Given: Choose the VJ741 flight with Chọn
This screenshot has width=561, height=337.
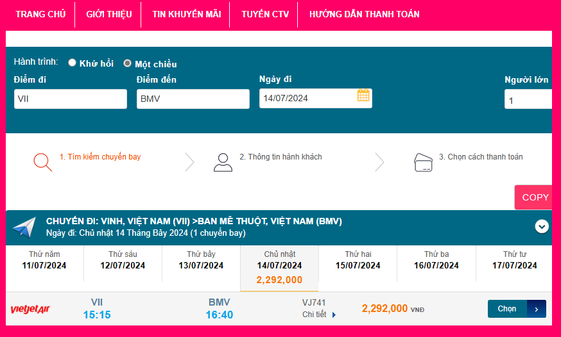Looking at the screenshot, I should pos(507,309).
